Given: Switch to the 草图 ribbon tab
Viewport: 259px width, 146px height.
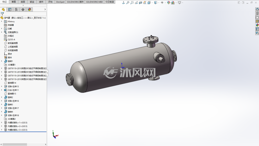Looking at the screenshot, I should coord(14,2).
